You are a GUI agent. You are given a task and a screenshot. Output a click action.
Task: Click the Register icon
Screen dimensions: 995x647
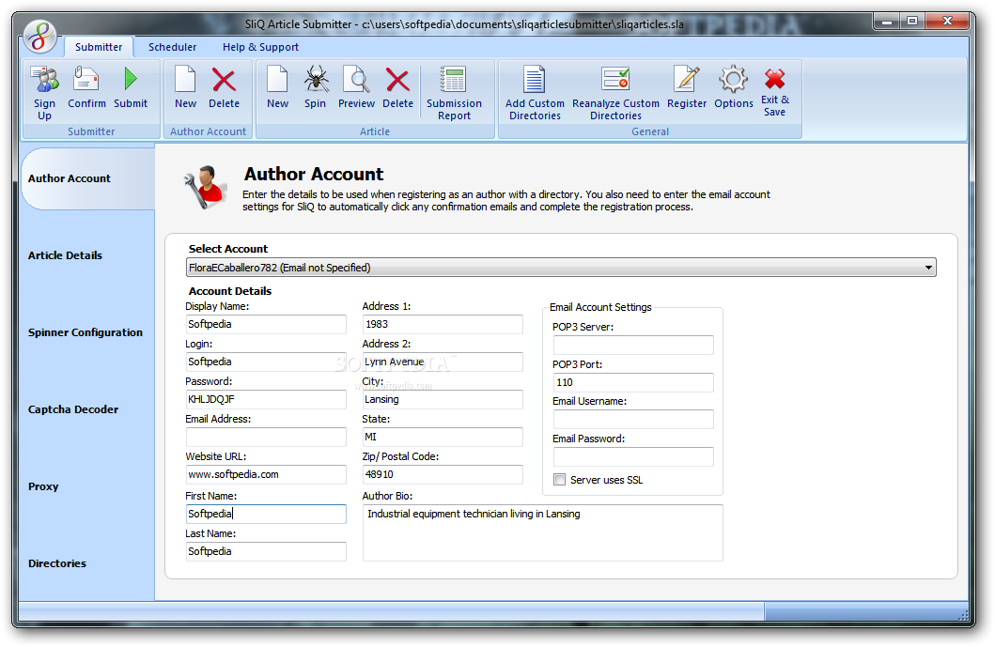687,87
